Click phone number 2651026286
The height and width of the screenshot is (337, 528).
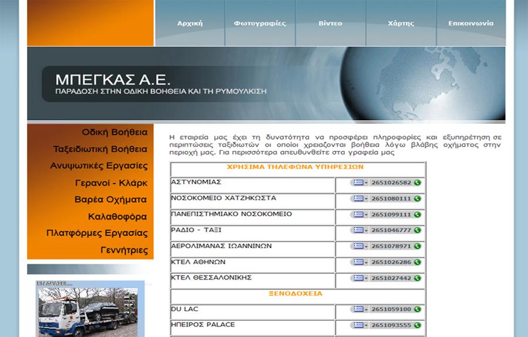(x=391, y=262)
